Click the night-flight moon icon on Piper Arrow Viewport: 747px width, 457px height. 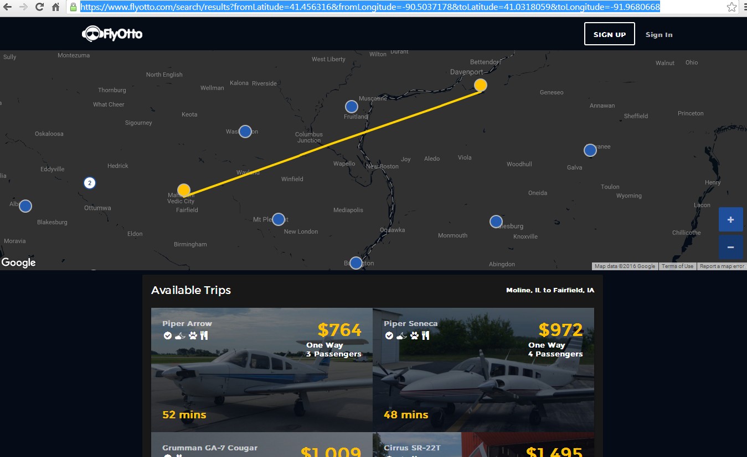tap(181, 335)
